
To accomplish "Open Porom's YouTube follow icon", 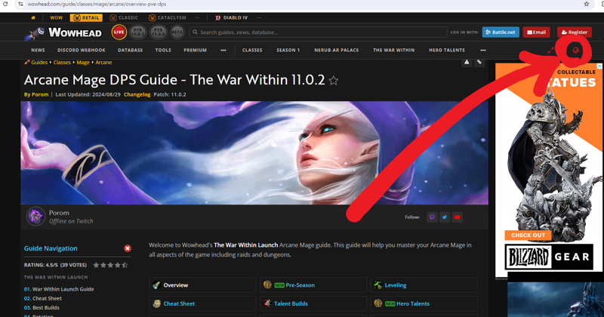I will [458, 217].
